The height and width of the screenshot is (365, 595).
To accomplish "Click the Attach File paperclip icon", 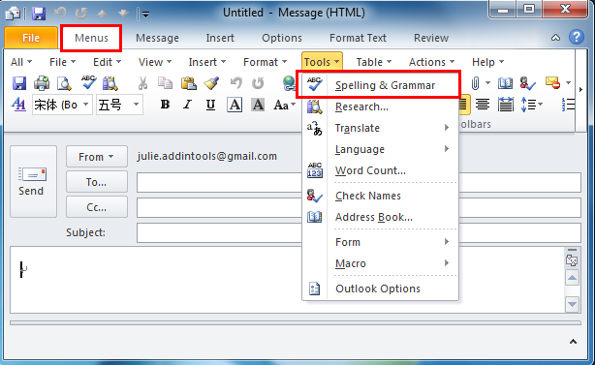I will (476, 83).
